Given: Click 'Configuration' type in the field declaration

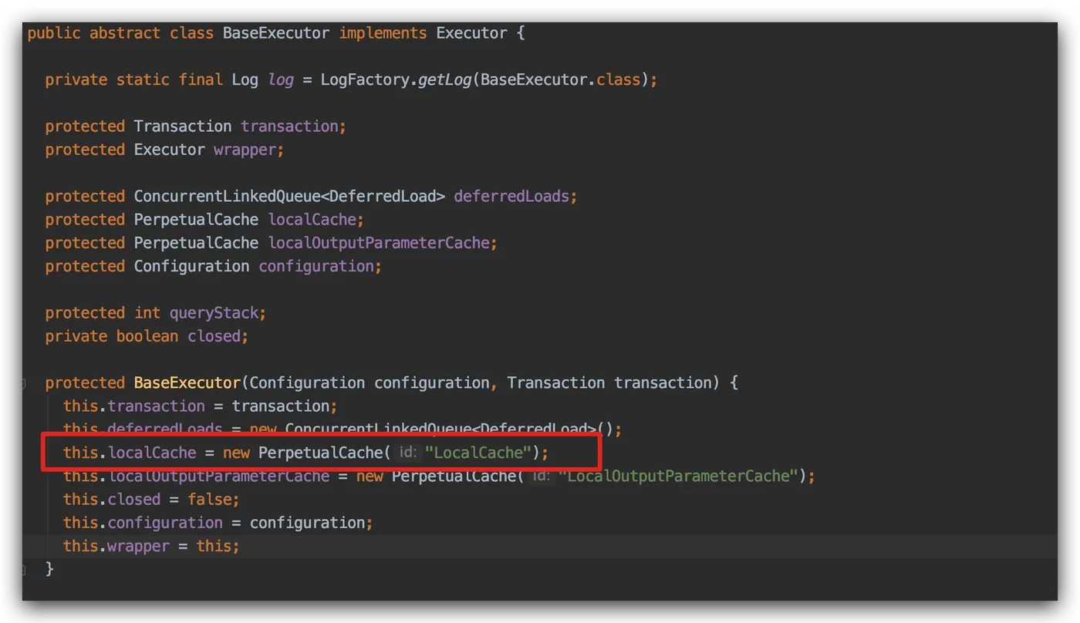Looking at the screenshot, I should pos(191,266).
